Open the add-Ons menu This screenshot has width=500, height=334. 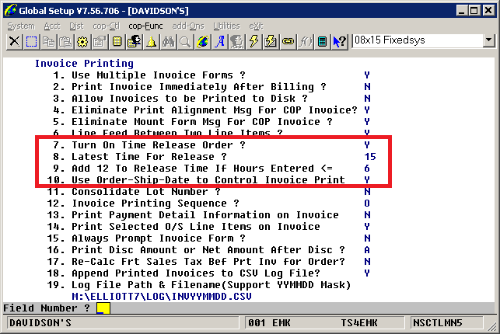point(188,26)
